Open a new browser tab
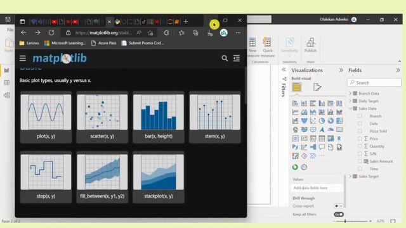Viewport: 406px width, 228px height. coord(186,22)
